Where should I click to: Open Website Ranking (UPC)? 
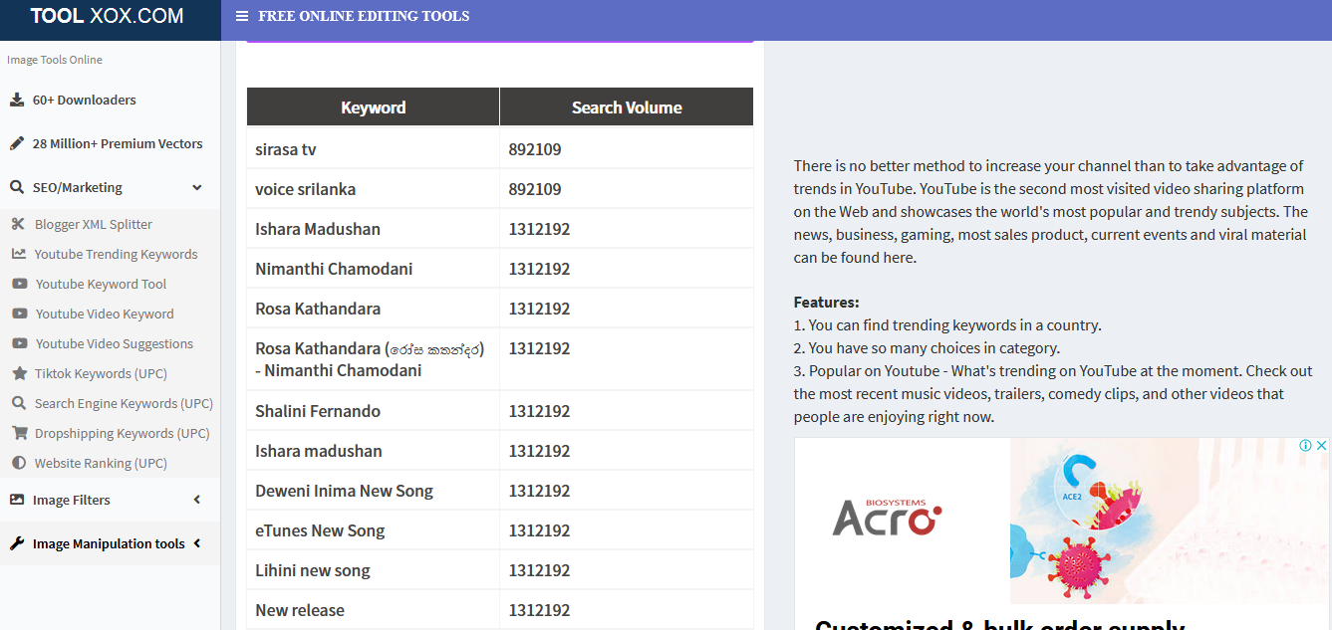click(101, 463)
